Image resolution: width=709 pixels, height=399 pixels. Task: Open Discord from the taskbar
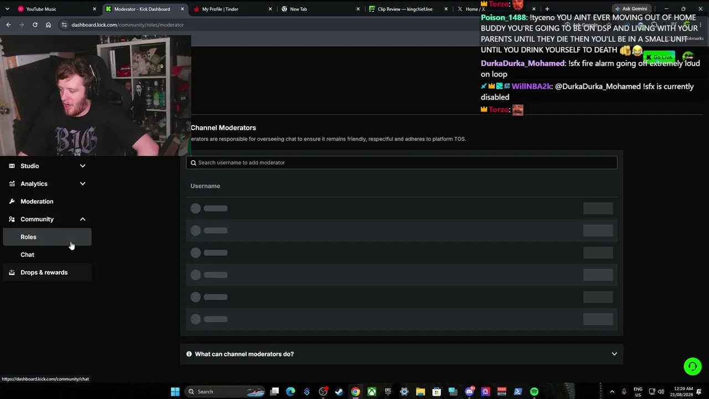(469, 392)
